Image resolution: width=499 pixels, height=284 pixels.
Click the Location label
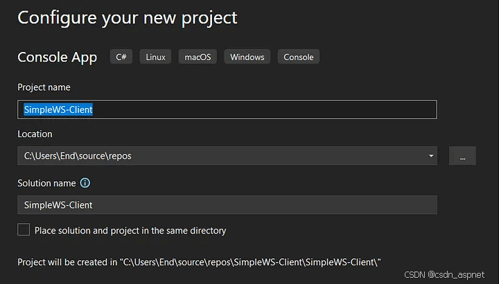tap(35, 134)
